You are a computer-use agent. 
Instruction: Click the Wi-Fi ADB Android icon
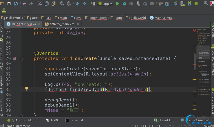click(x=4, y=10)
